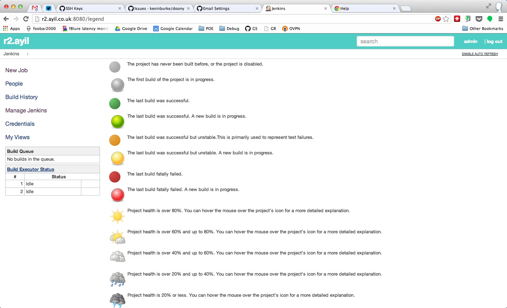Click the sunny health over 80% icon

point(117,216)
